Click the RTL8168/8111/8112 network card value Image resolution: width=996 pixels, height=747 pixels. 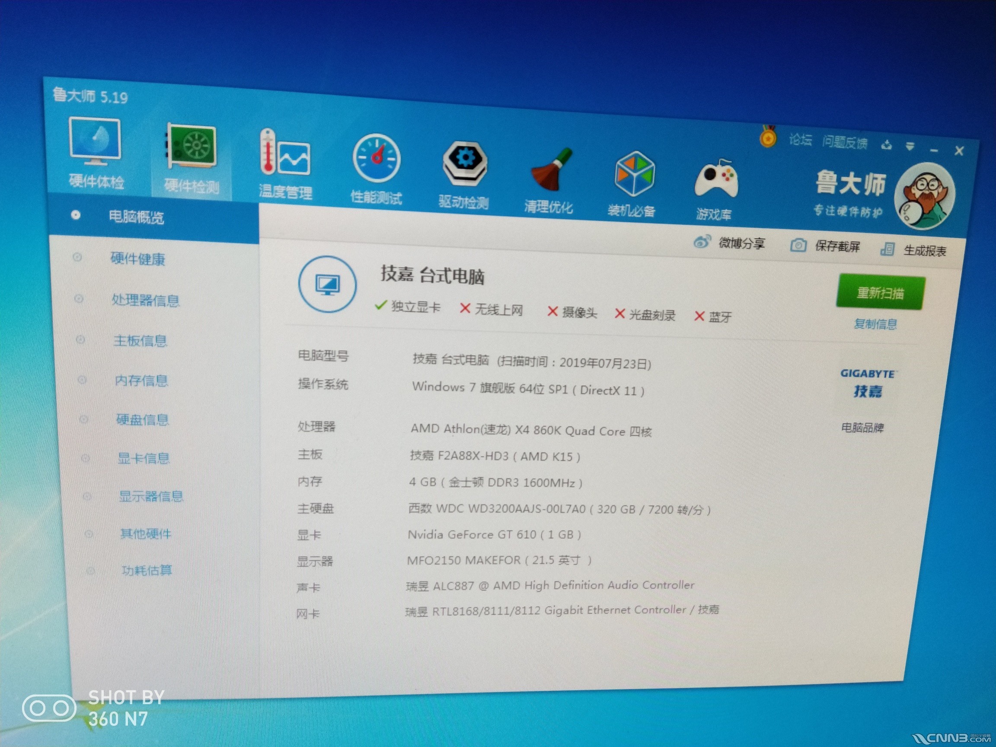562,610
